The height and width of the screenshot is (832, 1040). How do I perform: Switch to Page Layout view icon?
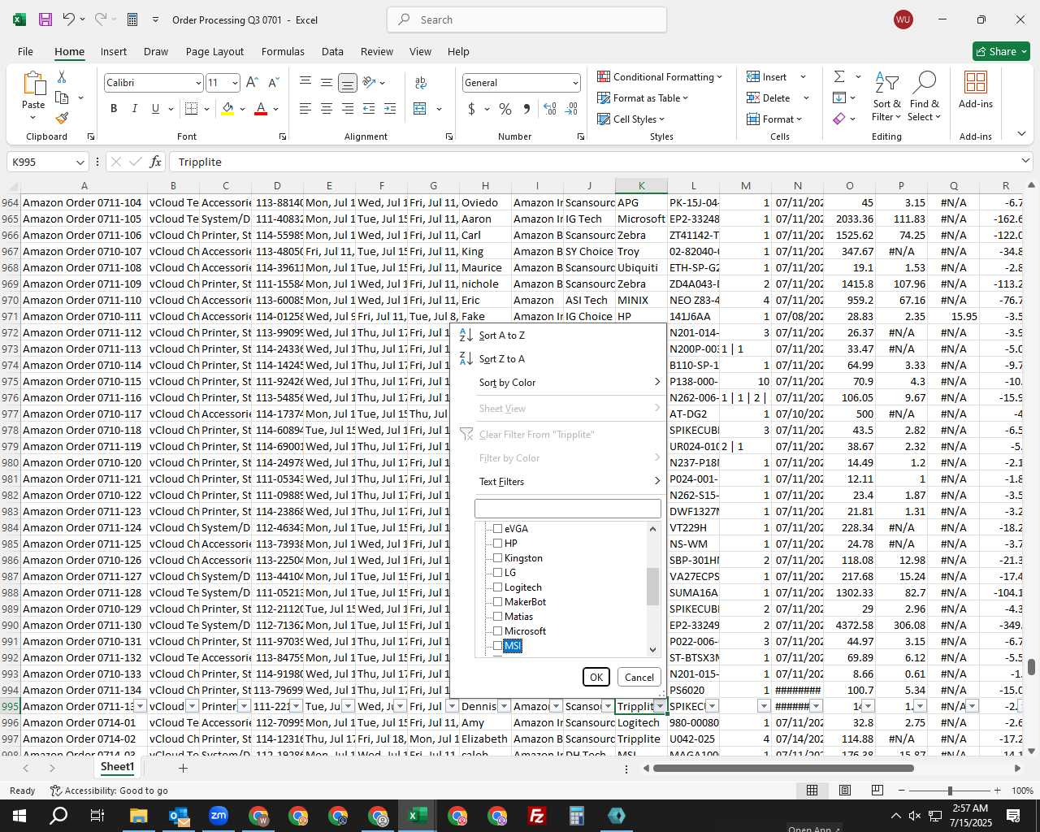click(x=845, y=790)
